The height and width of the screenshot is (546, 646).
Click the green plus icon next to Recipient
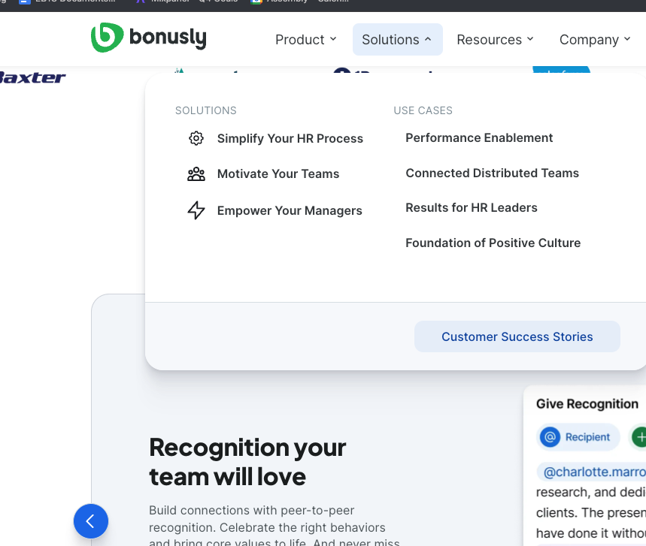click(639, 437)
